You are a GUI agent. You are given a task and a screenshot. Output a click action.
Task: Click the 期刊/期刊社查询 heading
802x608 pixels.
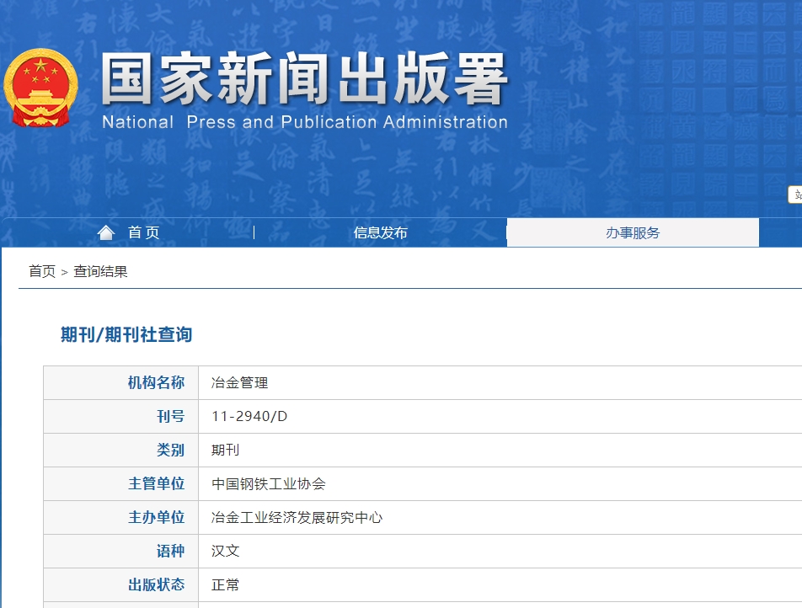coord(126,335)
